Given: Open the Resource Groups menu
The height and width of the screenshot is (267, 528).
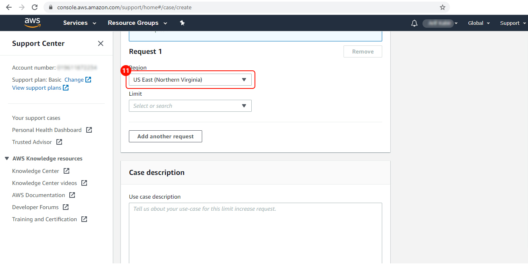Looking at the screenshot, I should coord(137,23).
